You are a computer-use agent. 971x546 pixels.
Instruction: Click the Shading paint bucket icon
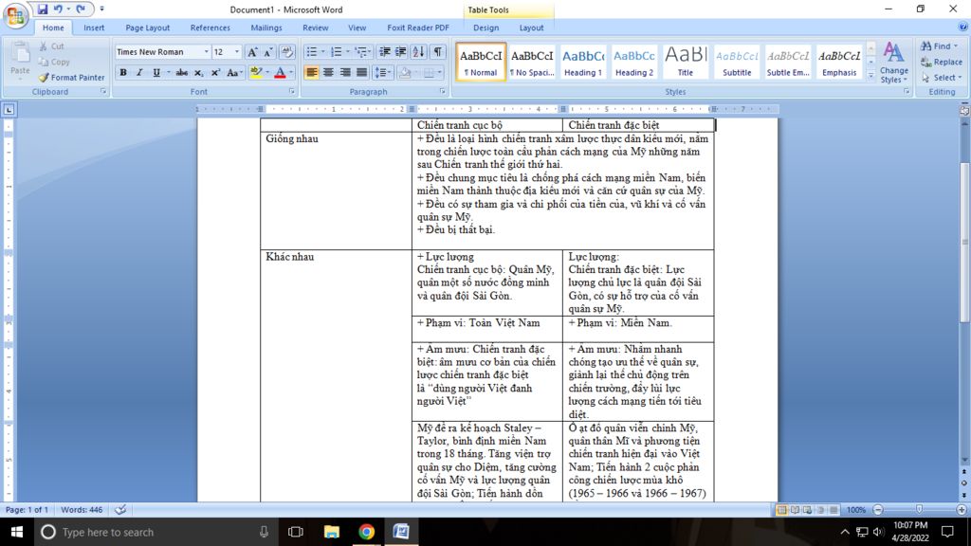click(405, 72)
